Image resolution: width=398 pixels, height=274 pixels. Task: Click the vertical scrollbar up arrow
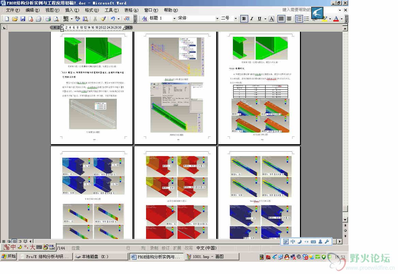click(x=345, y=28)
